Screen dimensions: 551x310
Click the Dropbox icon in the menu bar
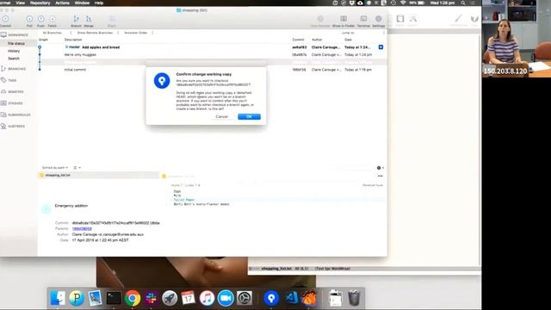[352, 3]
